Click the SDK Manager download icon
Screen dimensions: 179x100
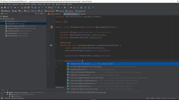tap(89, 7)
